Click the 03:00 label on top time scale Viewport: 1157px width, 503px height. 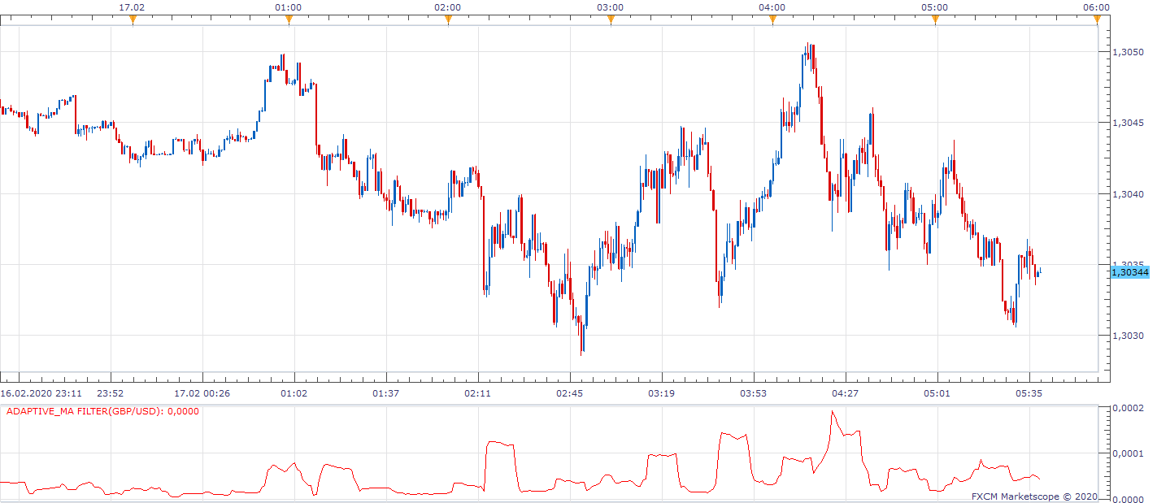611,7
